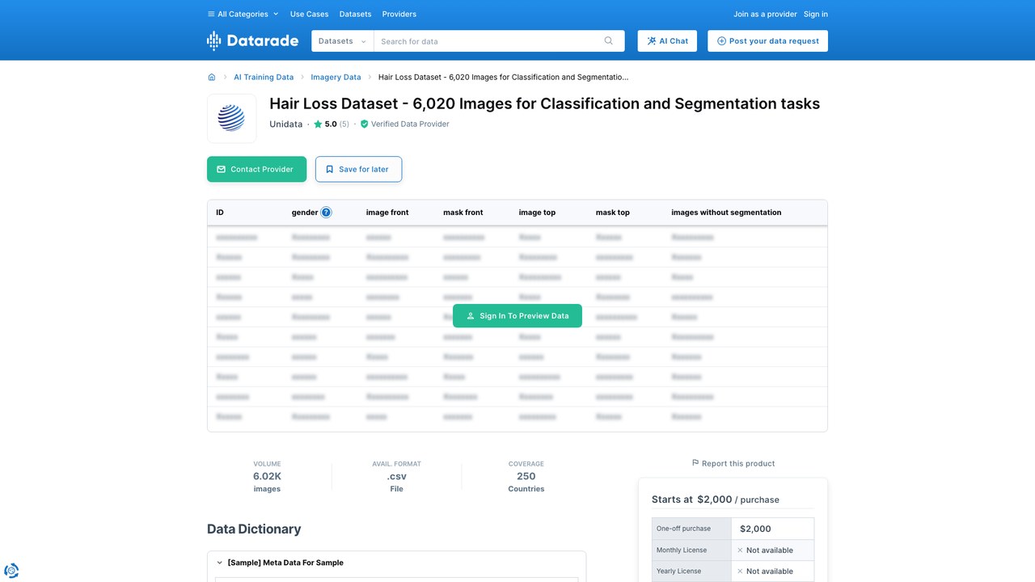Click the $2,000 one-off purchase price
The width and height of the screenshot is (1035, 582).
pyautogui.click(x=755, y=529)
